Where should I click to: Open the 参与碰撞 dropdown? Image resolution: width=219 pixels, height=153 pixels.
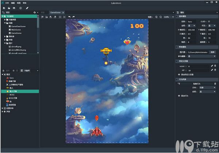pos(202,56)
